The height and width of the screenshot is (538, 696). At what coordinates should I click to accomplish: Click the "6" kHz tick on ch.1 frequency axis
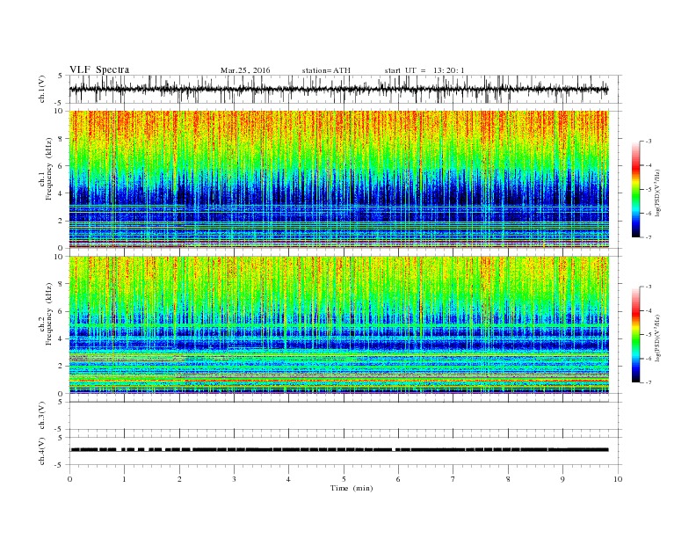pyautogui.click(x=62, y=165)
